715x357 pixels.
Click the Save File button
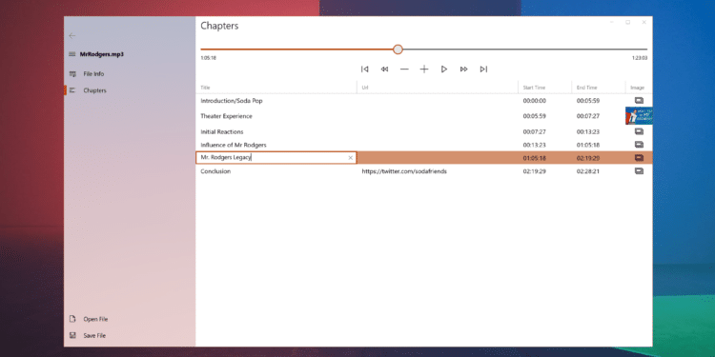click(94, 336)
